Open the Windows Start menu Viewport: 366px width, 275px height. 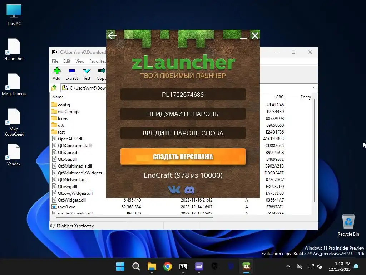point(120,266)
